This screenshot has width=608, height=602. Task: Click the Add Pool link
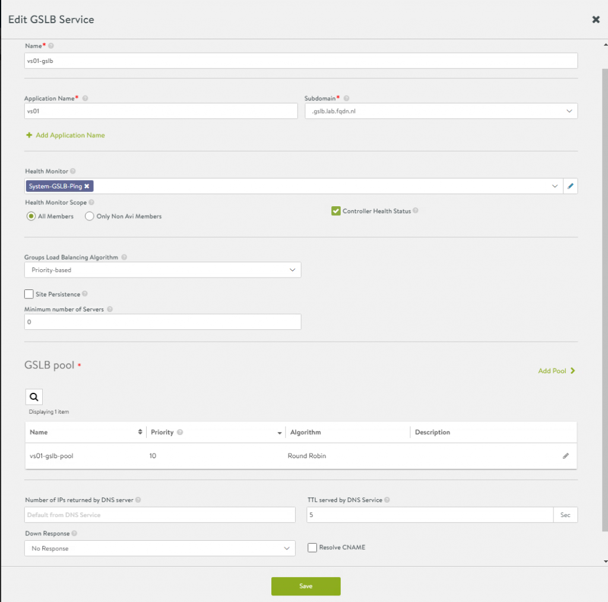coord(556,371)
